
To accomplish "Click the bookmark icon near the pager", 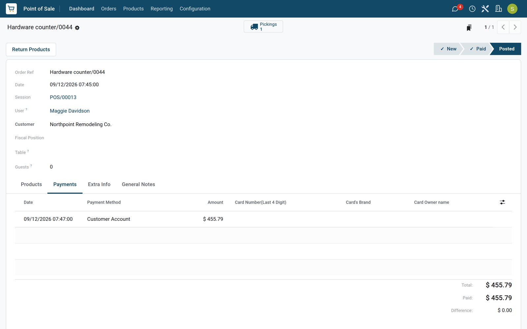I will (469, 27).
